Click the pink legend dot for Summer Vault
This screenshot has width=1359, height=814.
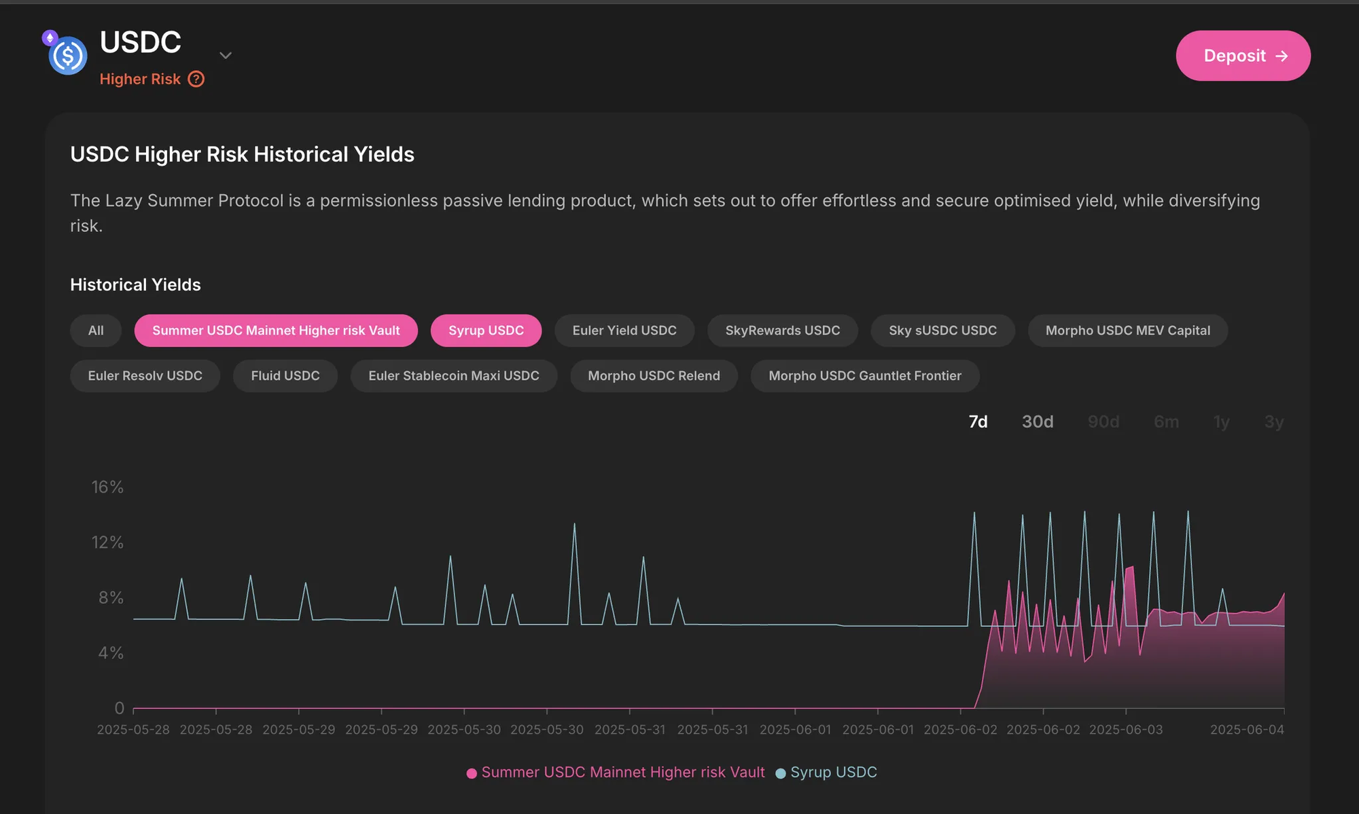pyautogui.click(x=472, y=773)
